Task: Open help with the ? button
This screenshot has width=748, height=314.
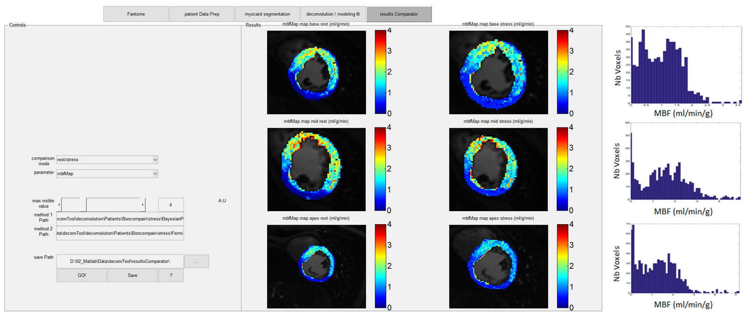Action: [171, 275]
